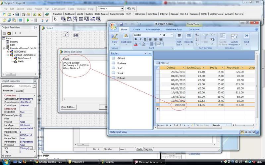This screenshot has width=265, height=165.
Task: Select the arrow pointer in component palette
Action: coord(55,19)
